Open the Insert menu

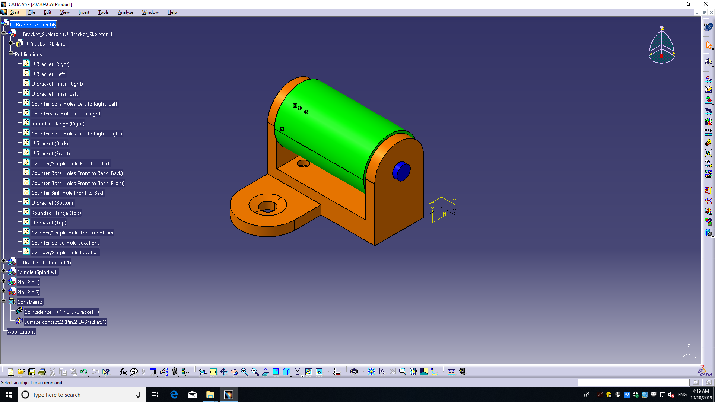84,12
